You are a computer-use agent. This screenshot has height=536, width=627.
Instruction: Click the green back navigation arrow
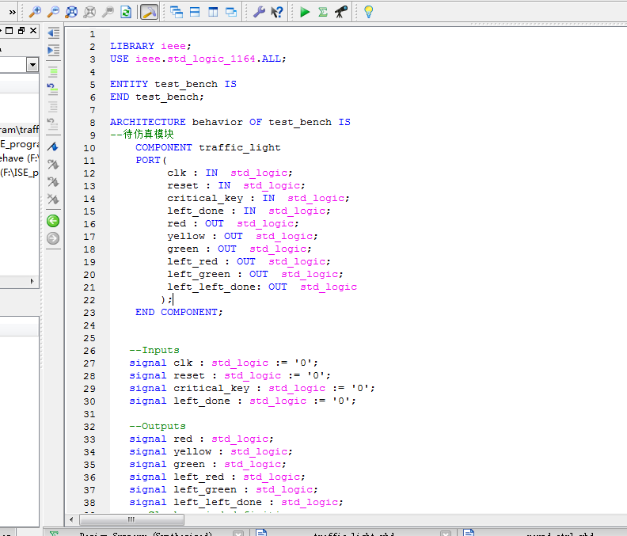click(53, 221)
